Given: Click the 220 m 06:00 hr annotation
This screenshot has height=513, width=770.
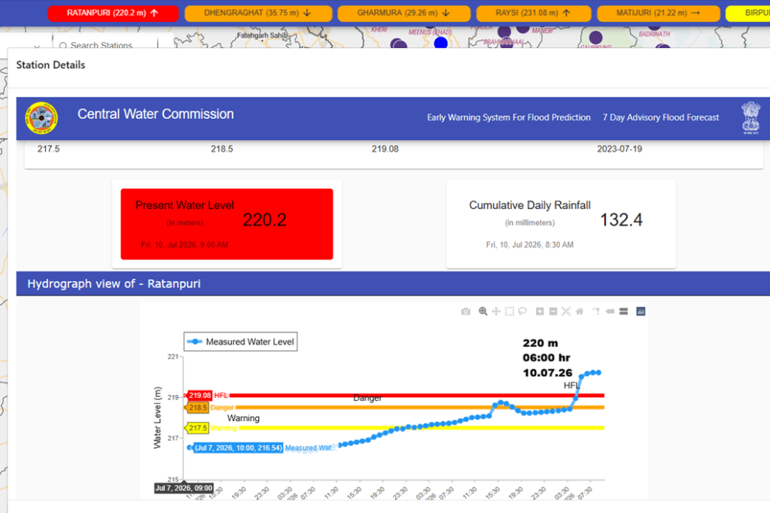Looking at the screenshot, I should [547, 358].
